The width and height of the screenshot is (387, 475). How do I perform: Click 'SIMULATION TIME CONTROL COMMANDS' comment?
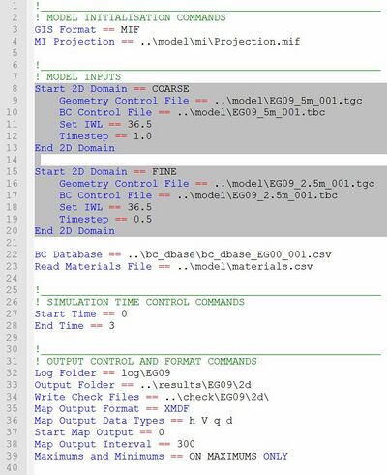tap(140, 302)
